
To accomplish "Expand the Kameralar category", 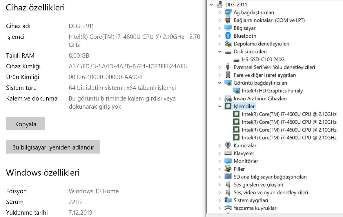I will coord(219,145).
